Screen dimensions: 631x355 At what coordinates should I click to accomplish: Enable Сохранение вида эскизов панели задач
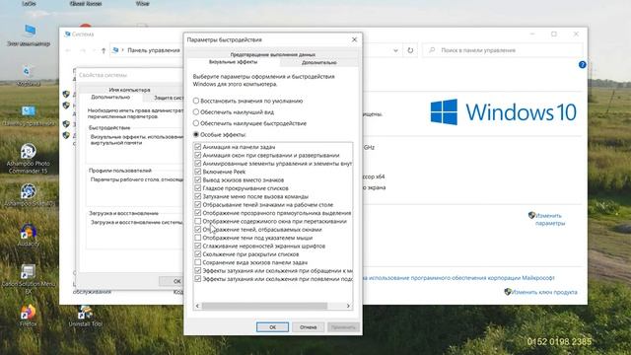coord(197,262)
